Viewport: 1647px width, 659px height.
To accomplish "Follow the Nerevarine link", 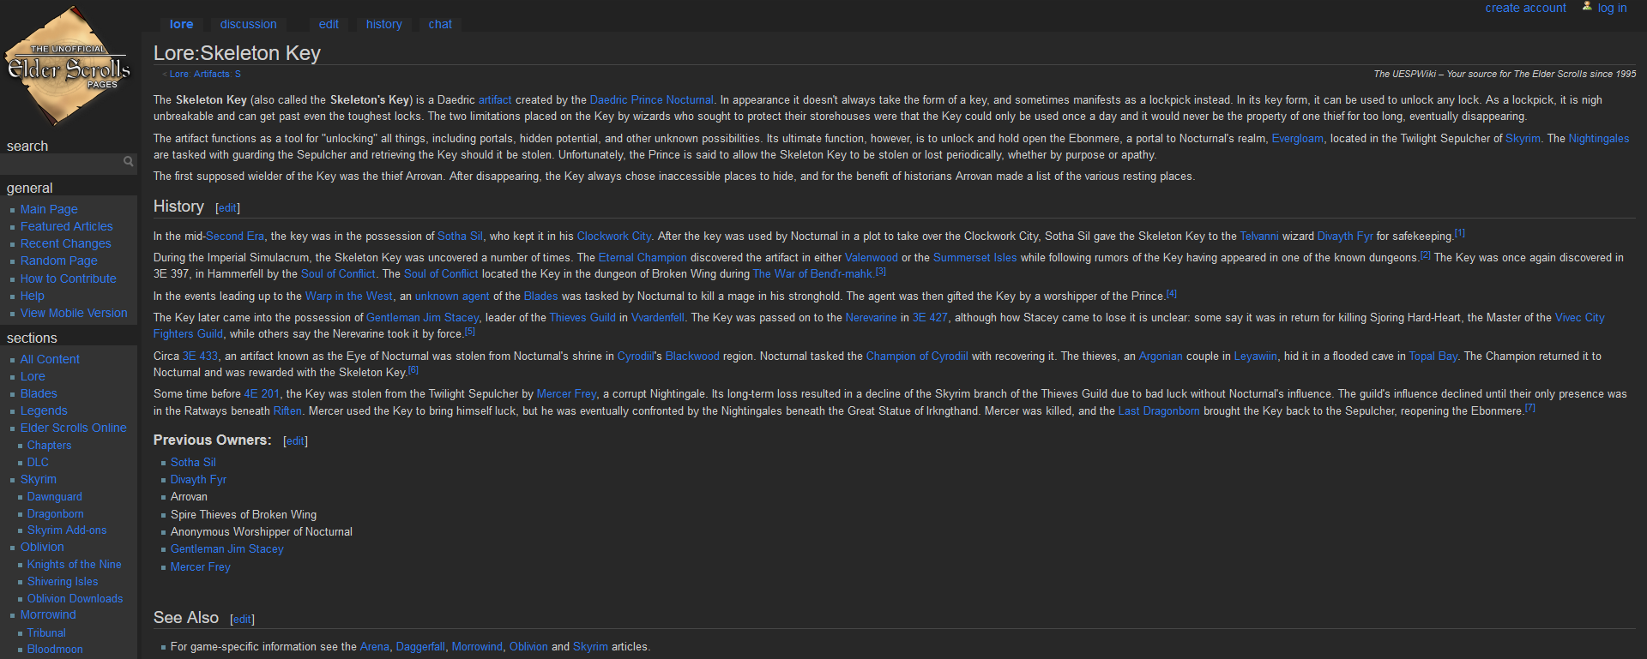I will (x=871, y=318).
